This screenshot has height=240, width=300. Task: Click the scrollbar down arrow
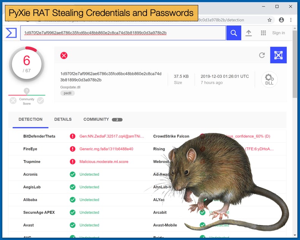(295, 235)
